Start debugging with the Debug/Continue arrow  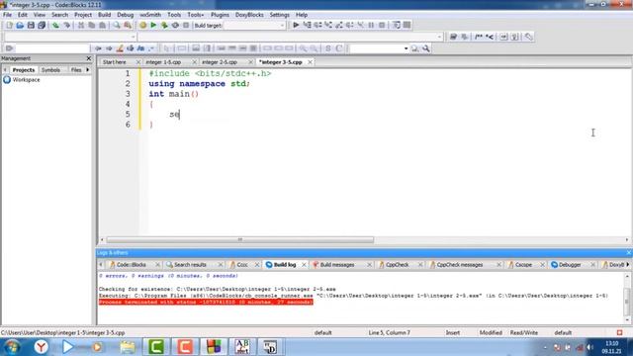(x=296, y=25)
